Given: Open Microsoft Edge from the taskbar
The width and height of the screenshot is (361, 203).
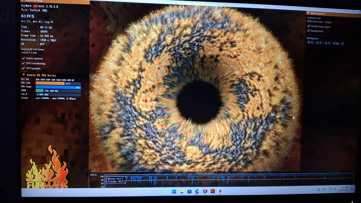Looking at the screenshot, I should coord(197,191).
